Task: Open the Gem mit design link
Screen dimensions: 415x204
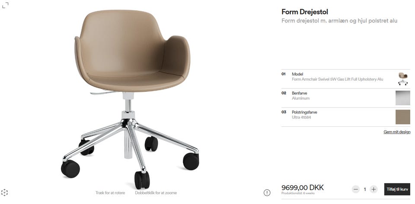Action: tap(397, 132)
